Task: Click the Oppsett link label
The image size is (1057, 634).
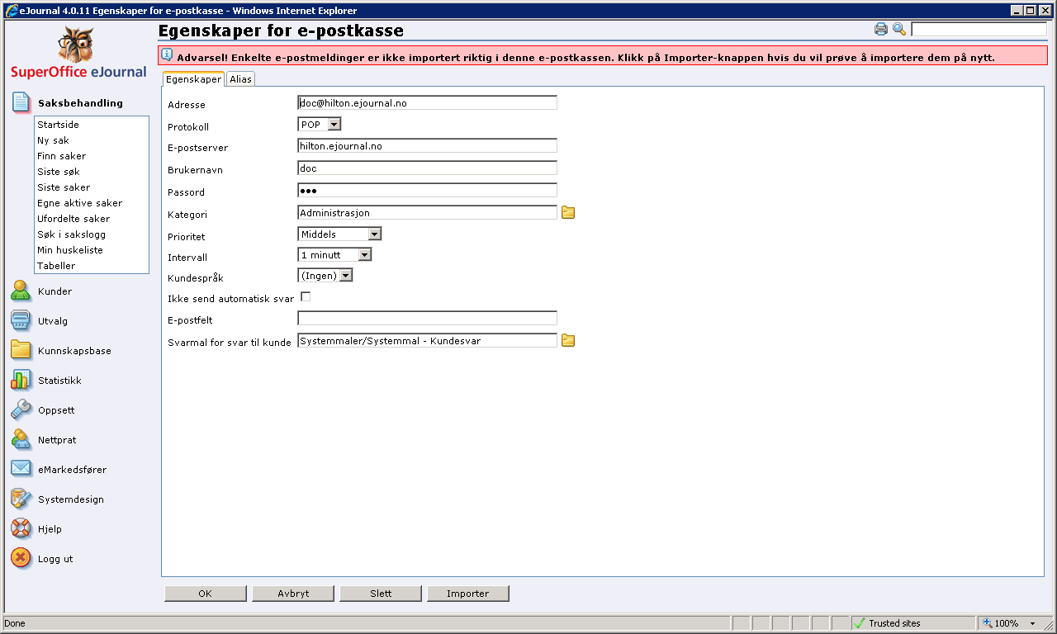Action: point(56,410)
